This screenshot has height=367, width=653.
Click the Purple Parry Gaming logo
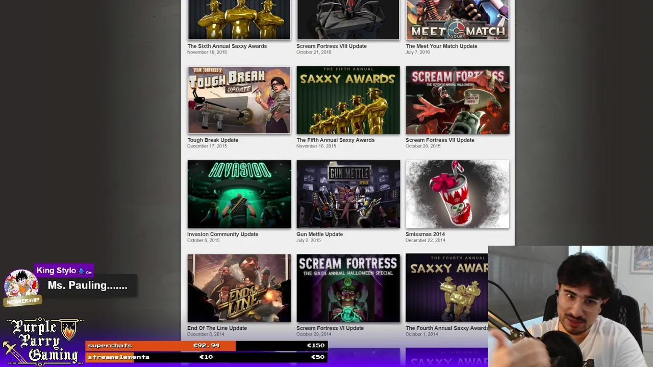[x=43, y=342]
